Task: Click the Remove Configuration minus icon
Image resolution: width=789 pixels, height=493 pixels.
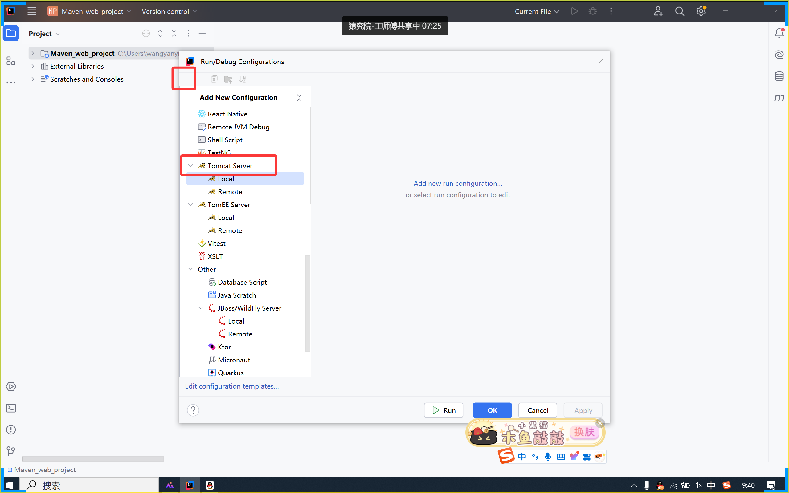Action: [x=200, y=79]
